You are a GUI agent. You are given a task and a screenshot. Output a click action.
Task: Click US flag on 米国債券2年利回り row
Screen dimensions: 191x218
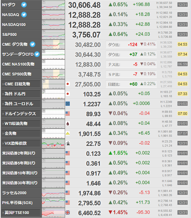tap(68, 153)
